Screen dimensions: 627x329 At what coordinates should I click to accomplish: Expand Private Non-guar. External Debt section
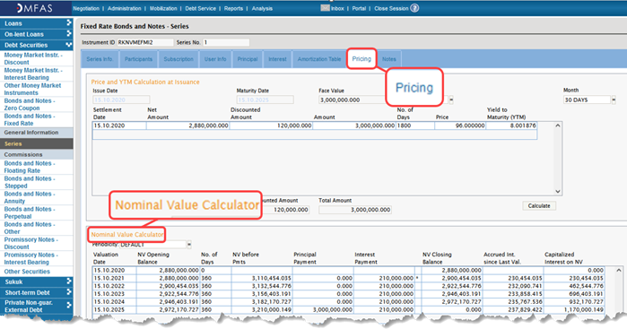point(69,306)
